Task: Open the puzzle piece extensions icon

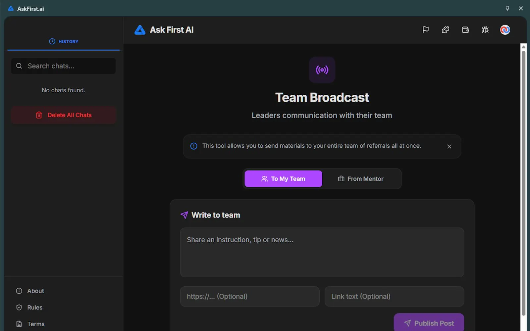Action: pyautogui.click(x=446, y=30)
